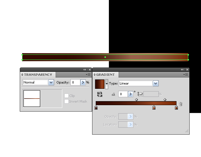This screenshot has width=201, height=157.
Task: Select the leftmost dark gradient stop
Action: (96, 108)
